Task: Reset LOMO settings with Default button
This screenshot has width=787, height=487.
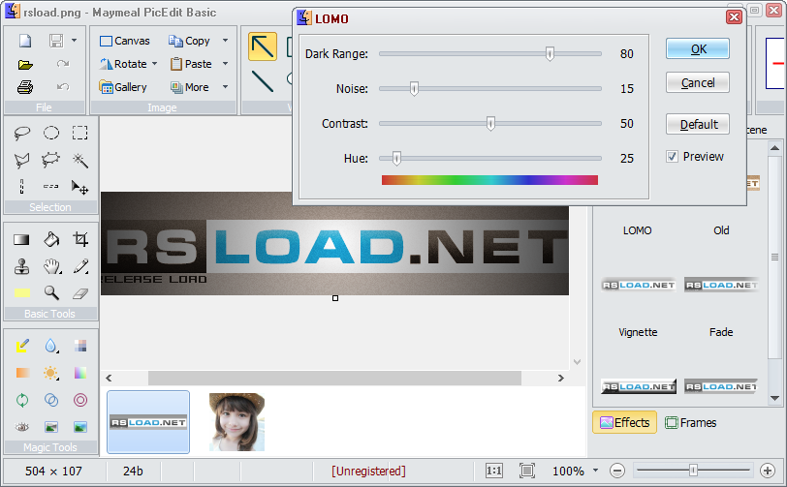Action: pos(698,124)
